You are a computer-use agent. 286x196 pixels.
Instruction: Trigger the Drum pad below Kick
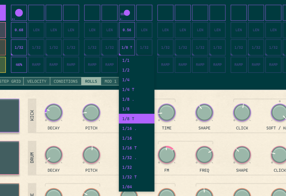coord(9,158)
